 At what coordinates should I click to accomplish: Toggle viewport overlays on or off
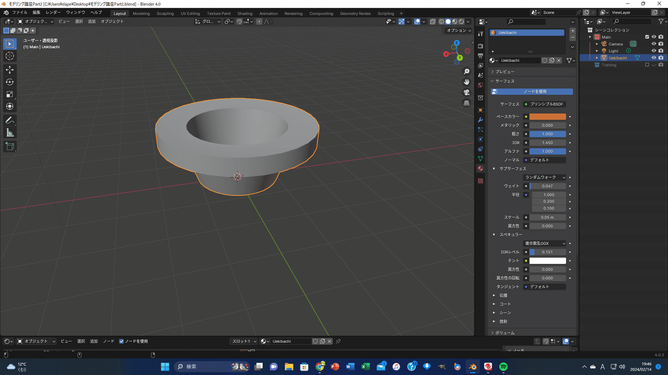(x=417, y=22)
